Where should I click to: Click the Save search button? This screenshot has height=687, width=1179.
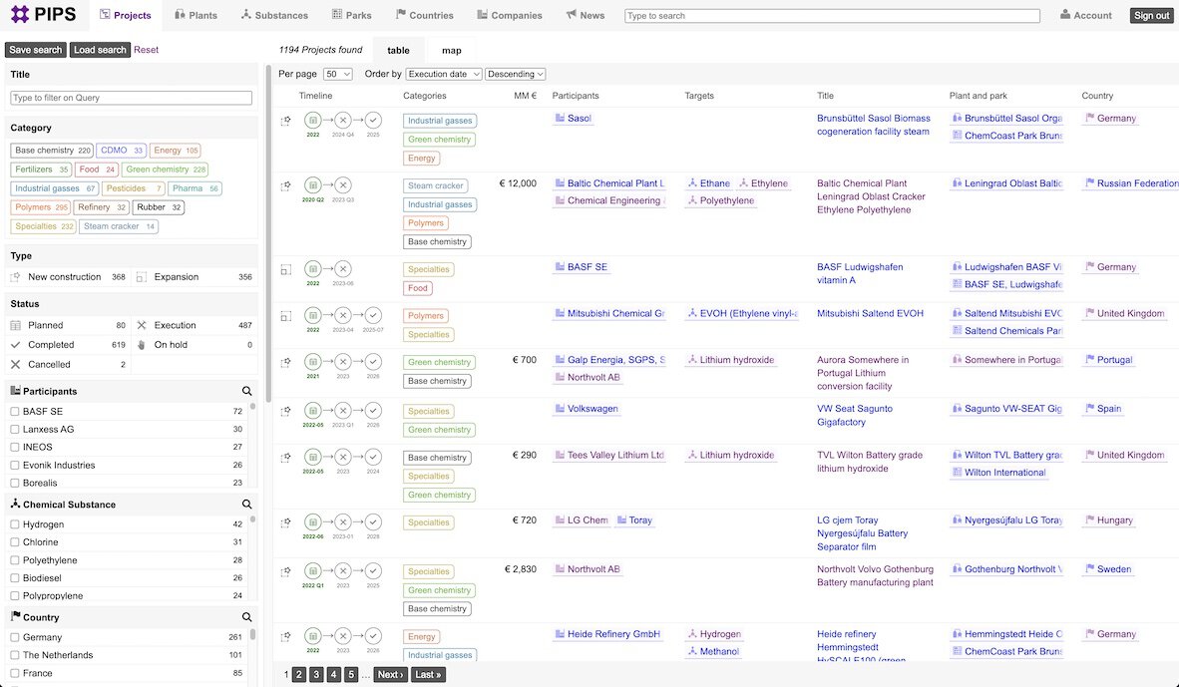pyautogui.click(x=35, y=50)
